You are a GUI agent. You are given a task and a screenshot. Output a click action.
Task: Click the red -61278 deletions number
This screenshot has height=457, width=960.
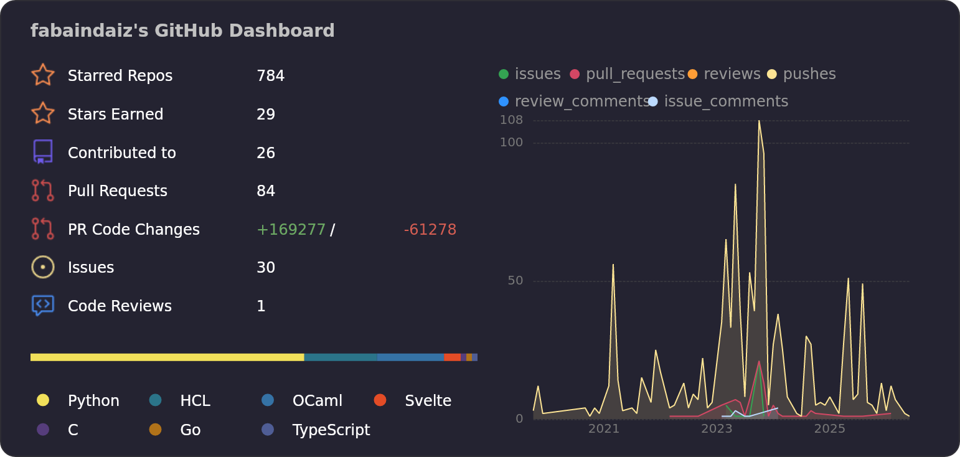pyautogui.click(x=430, y=230)
